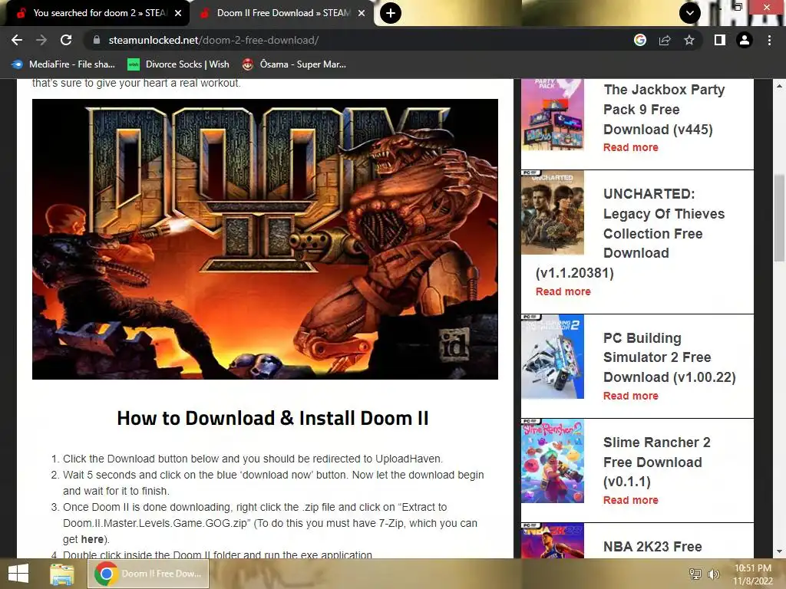Open Slime Rancher 2 thumbnail
The height and width of the screenshot is (589, 786).
point(553,461)
